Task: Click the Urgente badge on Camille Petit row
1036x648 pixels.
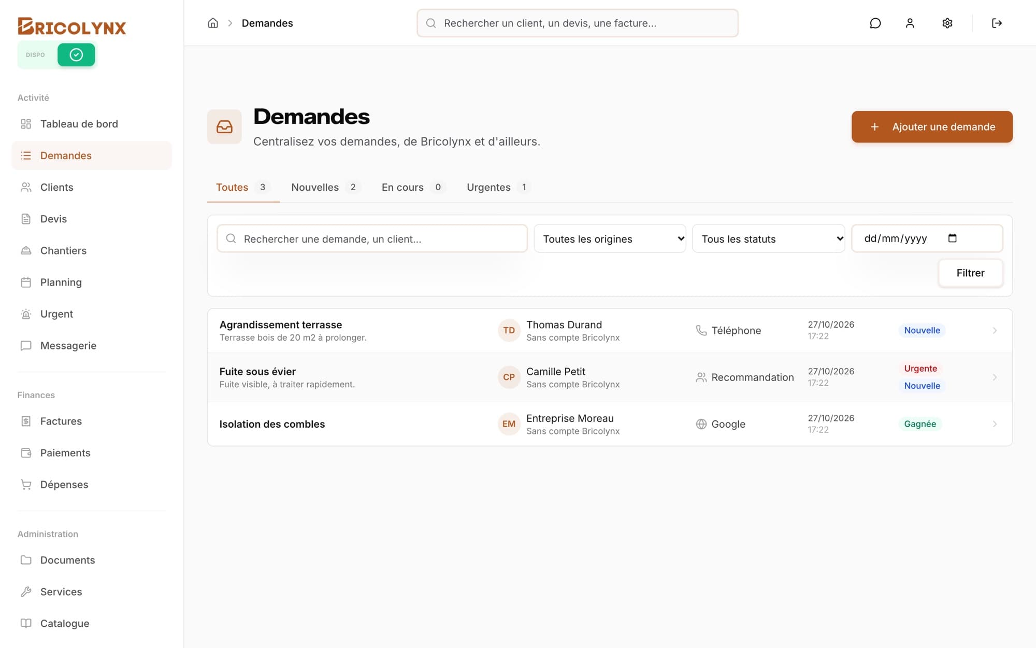Action: (920, 368)
